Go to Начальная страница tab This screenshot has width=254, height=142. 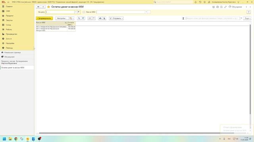pyautogui.click(x=12, y=52)
